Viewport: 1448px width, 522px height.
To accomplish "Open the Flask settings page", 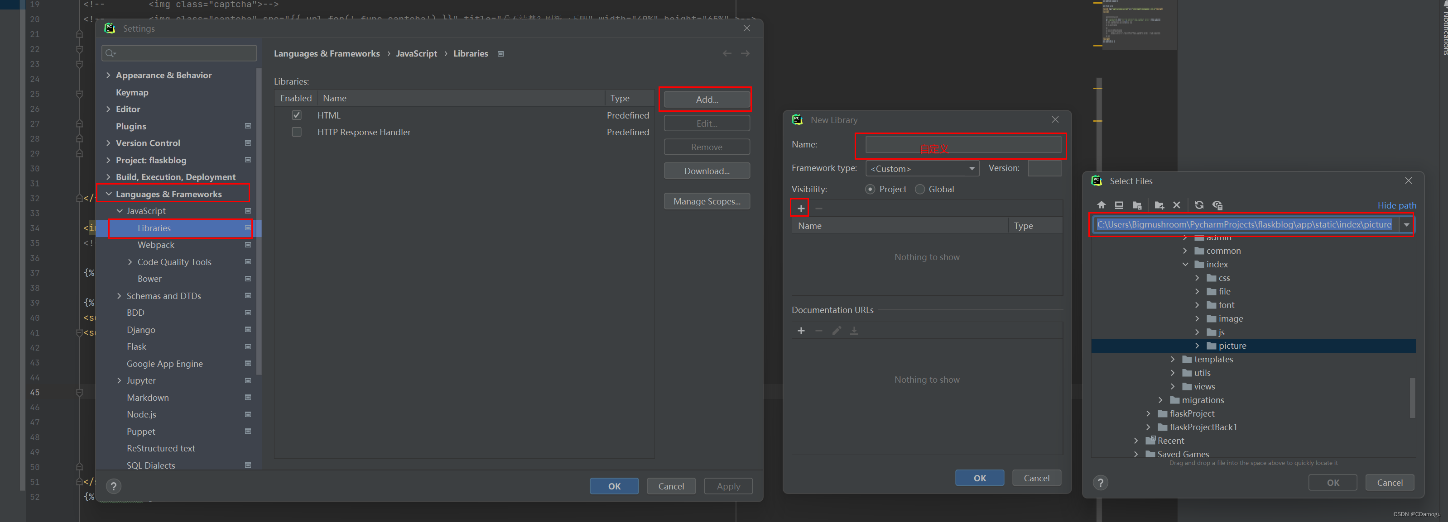I will [x=137, y=346].
